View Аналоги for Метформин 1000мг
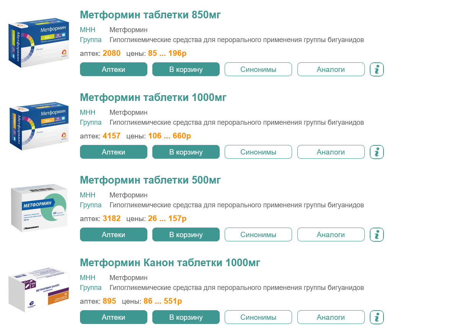Viewport: 457px width, 332px height. click(331, 152)
